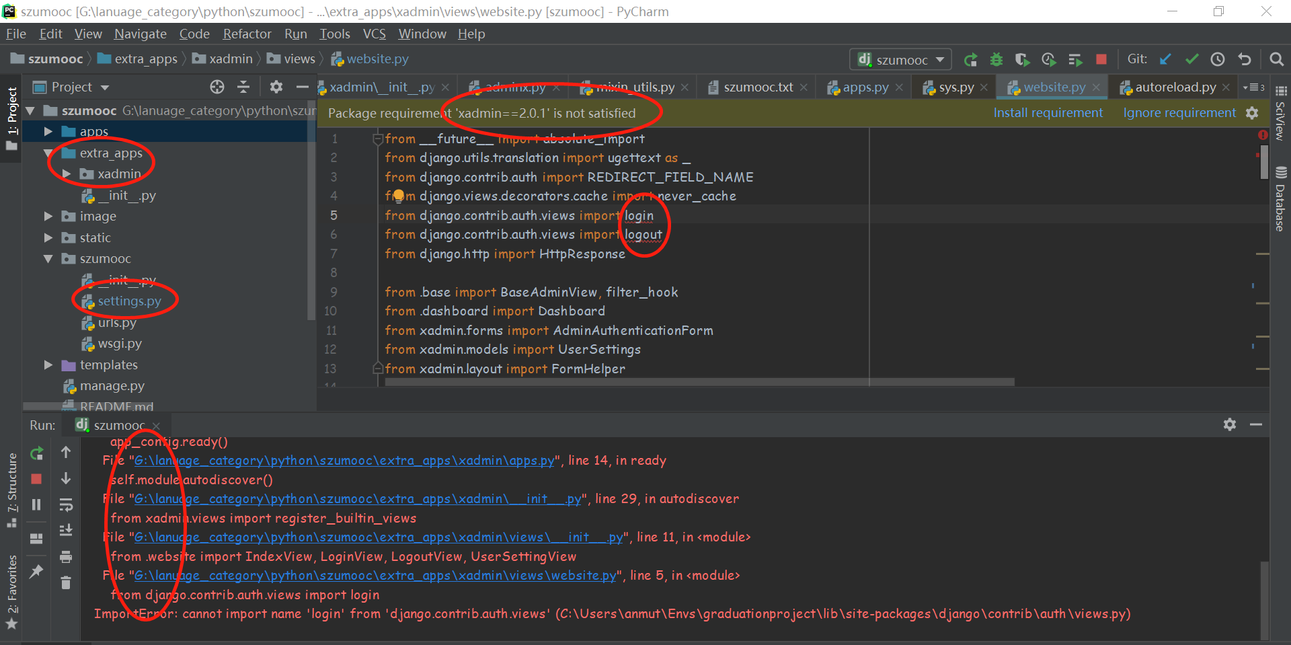Click the concurrency diagram run icon
Image resolution: width=1291 pixels, height=645 pixels.
(1075, 60)
